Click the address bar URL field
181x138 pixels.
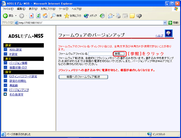click(x=90, y=23)
